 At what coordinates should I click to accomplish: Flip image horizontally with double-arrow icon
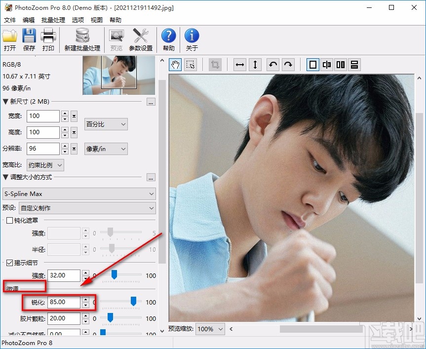tap(240, 65)
